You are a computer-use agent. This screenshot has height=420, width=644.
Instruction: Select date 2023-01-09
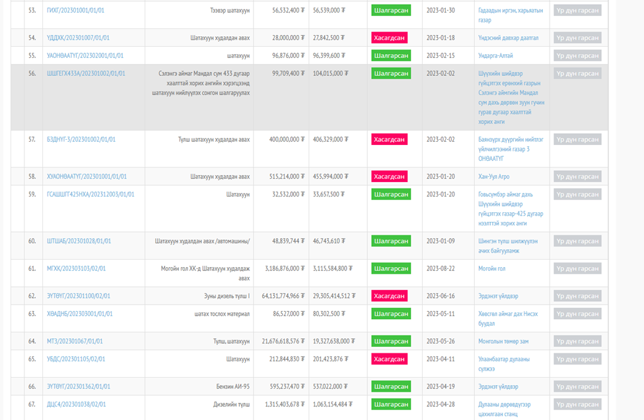point(441,241)
